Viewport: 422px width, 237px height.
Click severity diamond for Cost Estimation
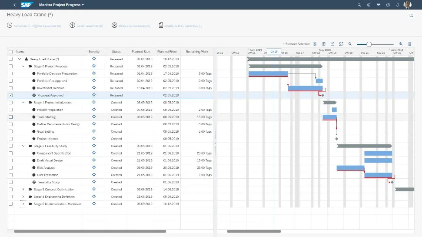[94, 174]
